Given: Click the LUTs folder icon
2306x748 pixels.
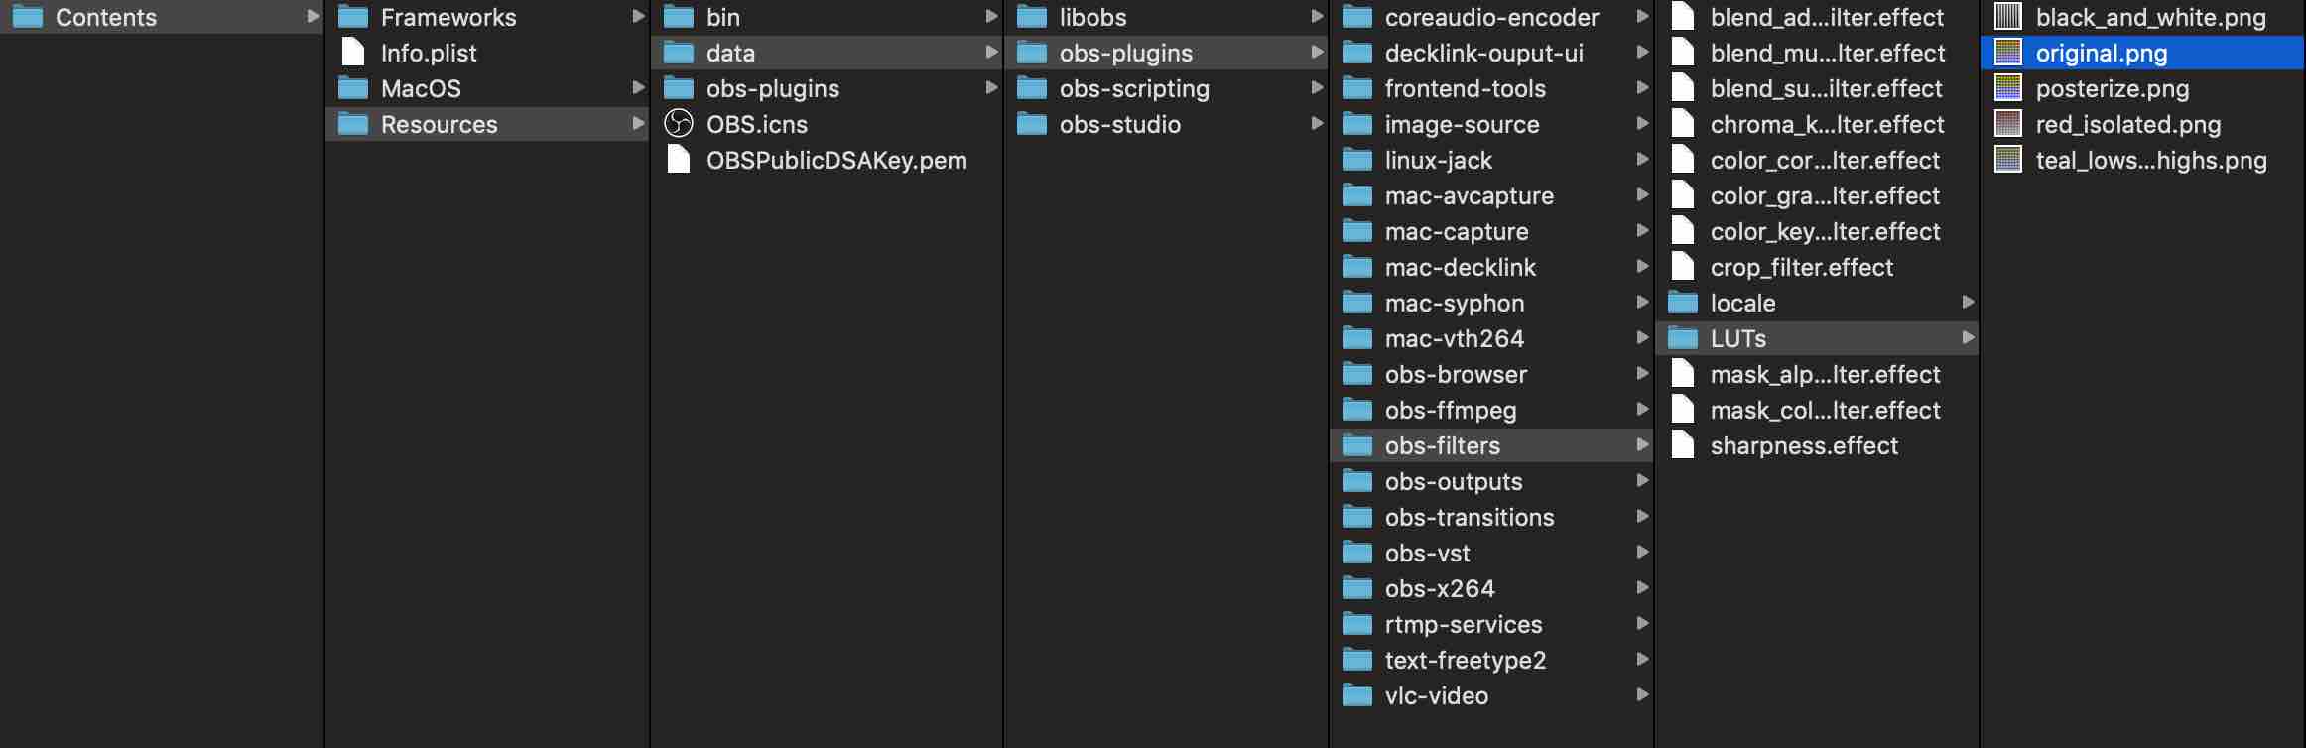Looking at the screenshot, I should (1683, 338).
